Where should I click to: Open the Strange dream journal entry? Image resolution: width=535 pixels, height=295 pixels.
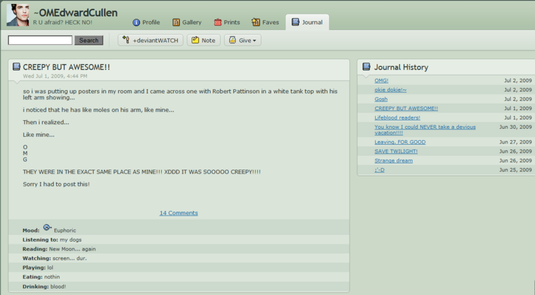[393, 160]
